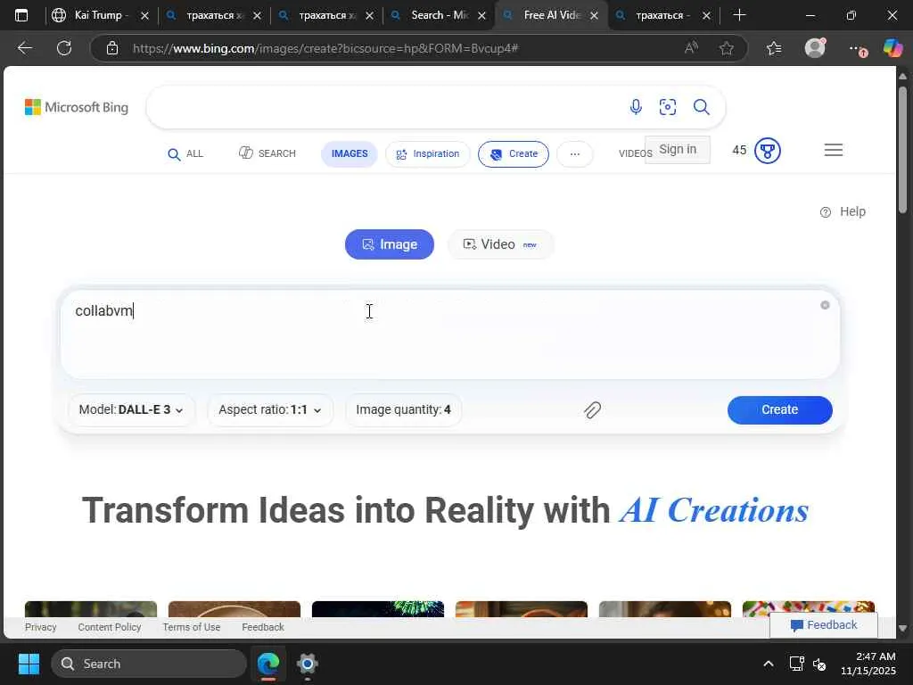Click the Sign in button
Image resolution: width=913 pixels, height=685 pixels.
pos(678,149)
